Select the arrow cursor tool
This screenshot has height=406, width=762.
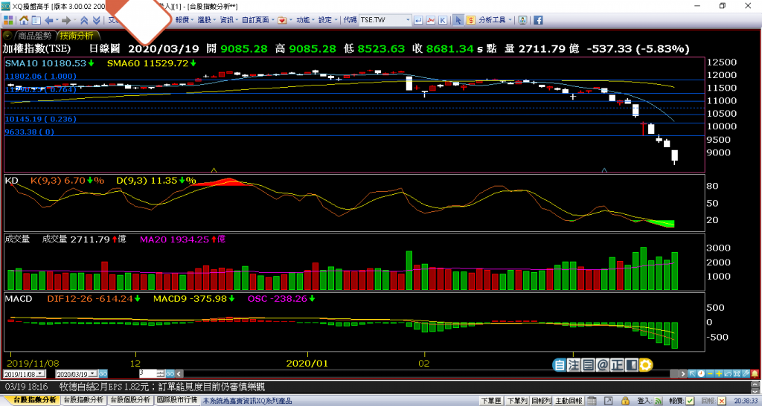point(459,20)
